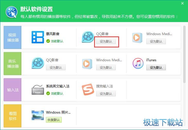The height and width of the screenshot is (130, 188).
Task: Click the 系统英文输入法 name label
Action: coord(58,86)
